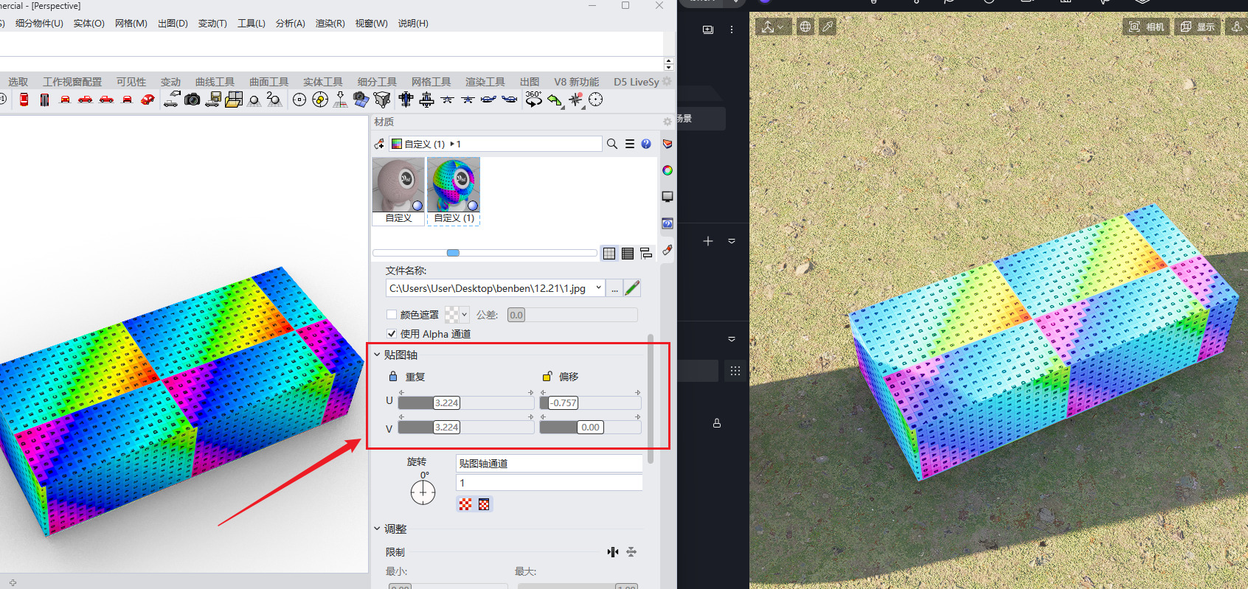1248x589 pixels.
Task: Click the 显示 button in D5 viewport
Action: (x=1197, y=27)
